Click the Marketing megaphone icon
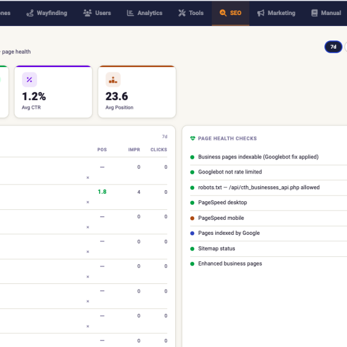The height and width of the screenshot is (347, 347). [x=261, y=13]
